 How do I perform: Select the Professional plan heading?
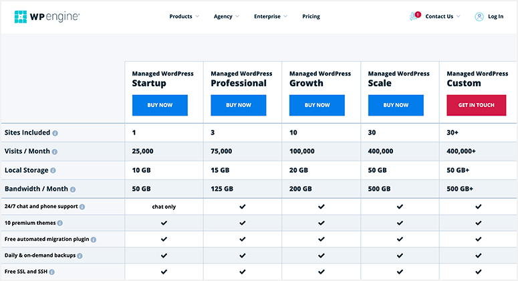pos(239,84)
